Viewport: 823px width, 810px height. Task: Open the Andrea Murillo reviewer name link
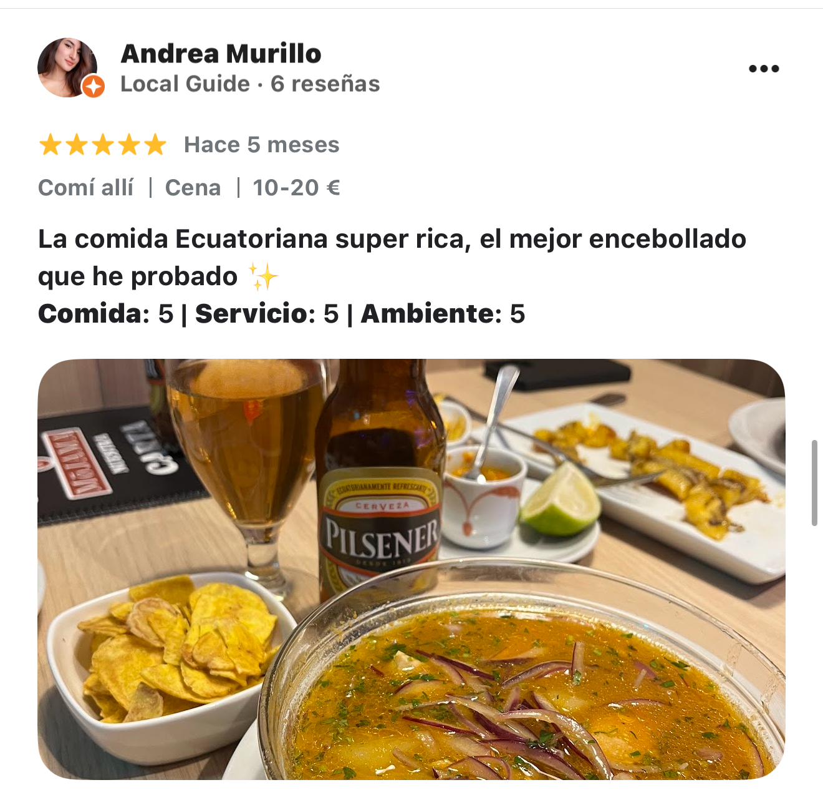(x=221, y=54)
